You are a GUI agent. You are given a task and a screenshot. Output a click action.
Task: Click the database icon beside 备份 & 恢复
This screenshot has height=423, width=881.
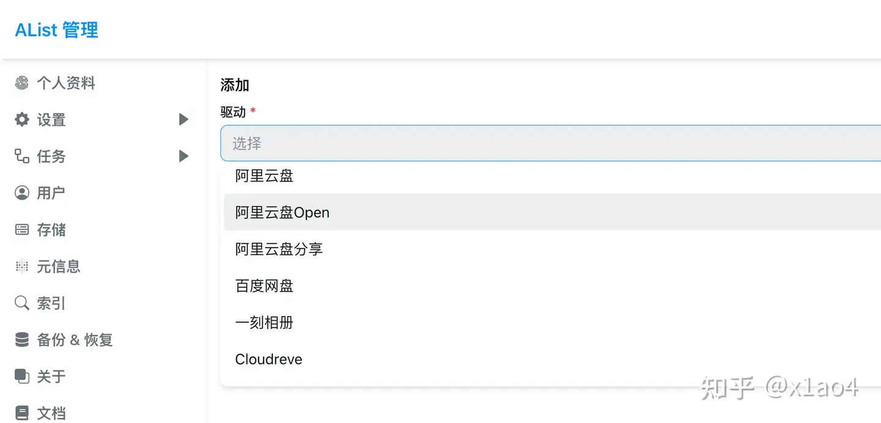coord(22,340)
